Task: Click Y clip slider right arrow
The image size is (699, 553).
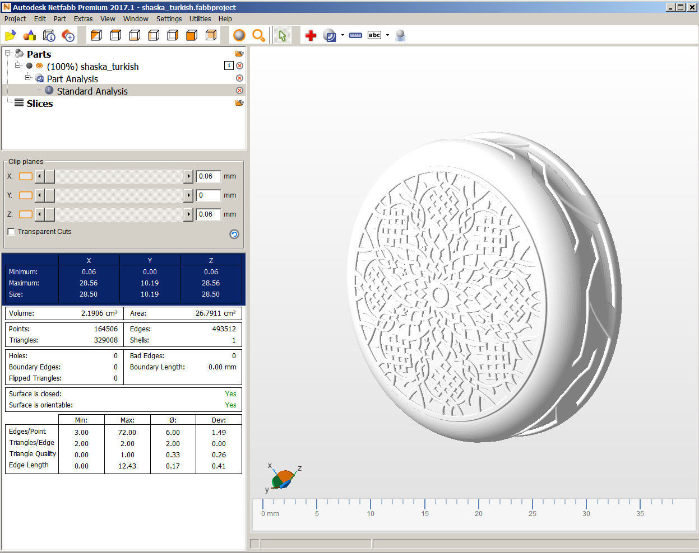Action: click(188, 195)
